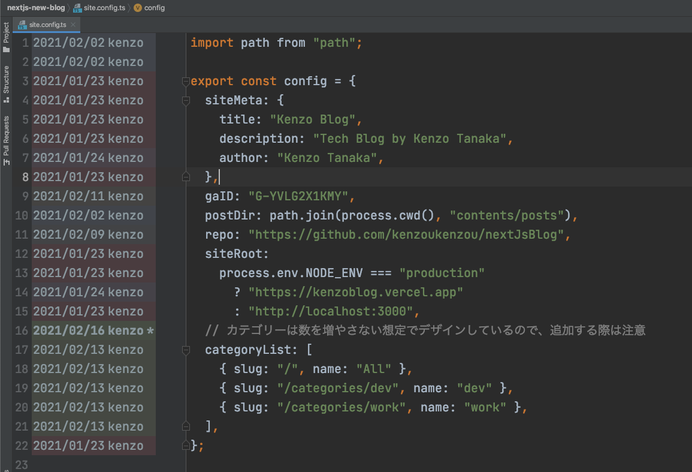Screen dimensions: 692x472
Task: Close the site.config.ts editor tab
Action: pos(73,25)
